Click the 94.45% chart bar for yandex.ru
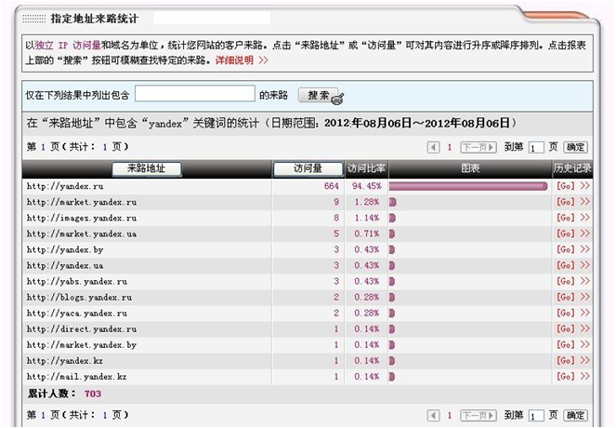The image size is (616, 428). 468,186
